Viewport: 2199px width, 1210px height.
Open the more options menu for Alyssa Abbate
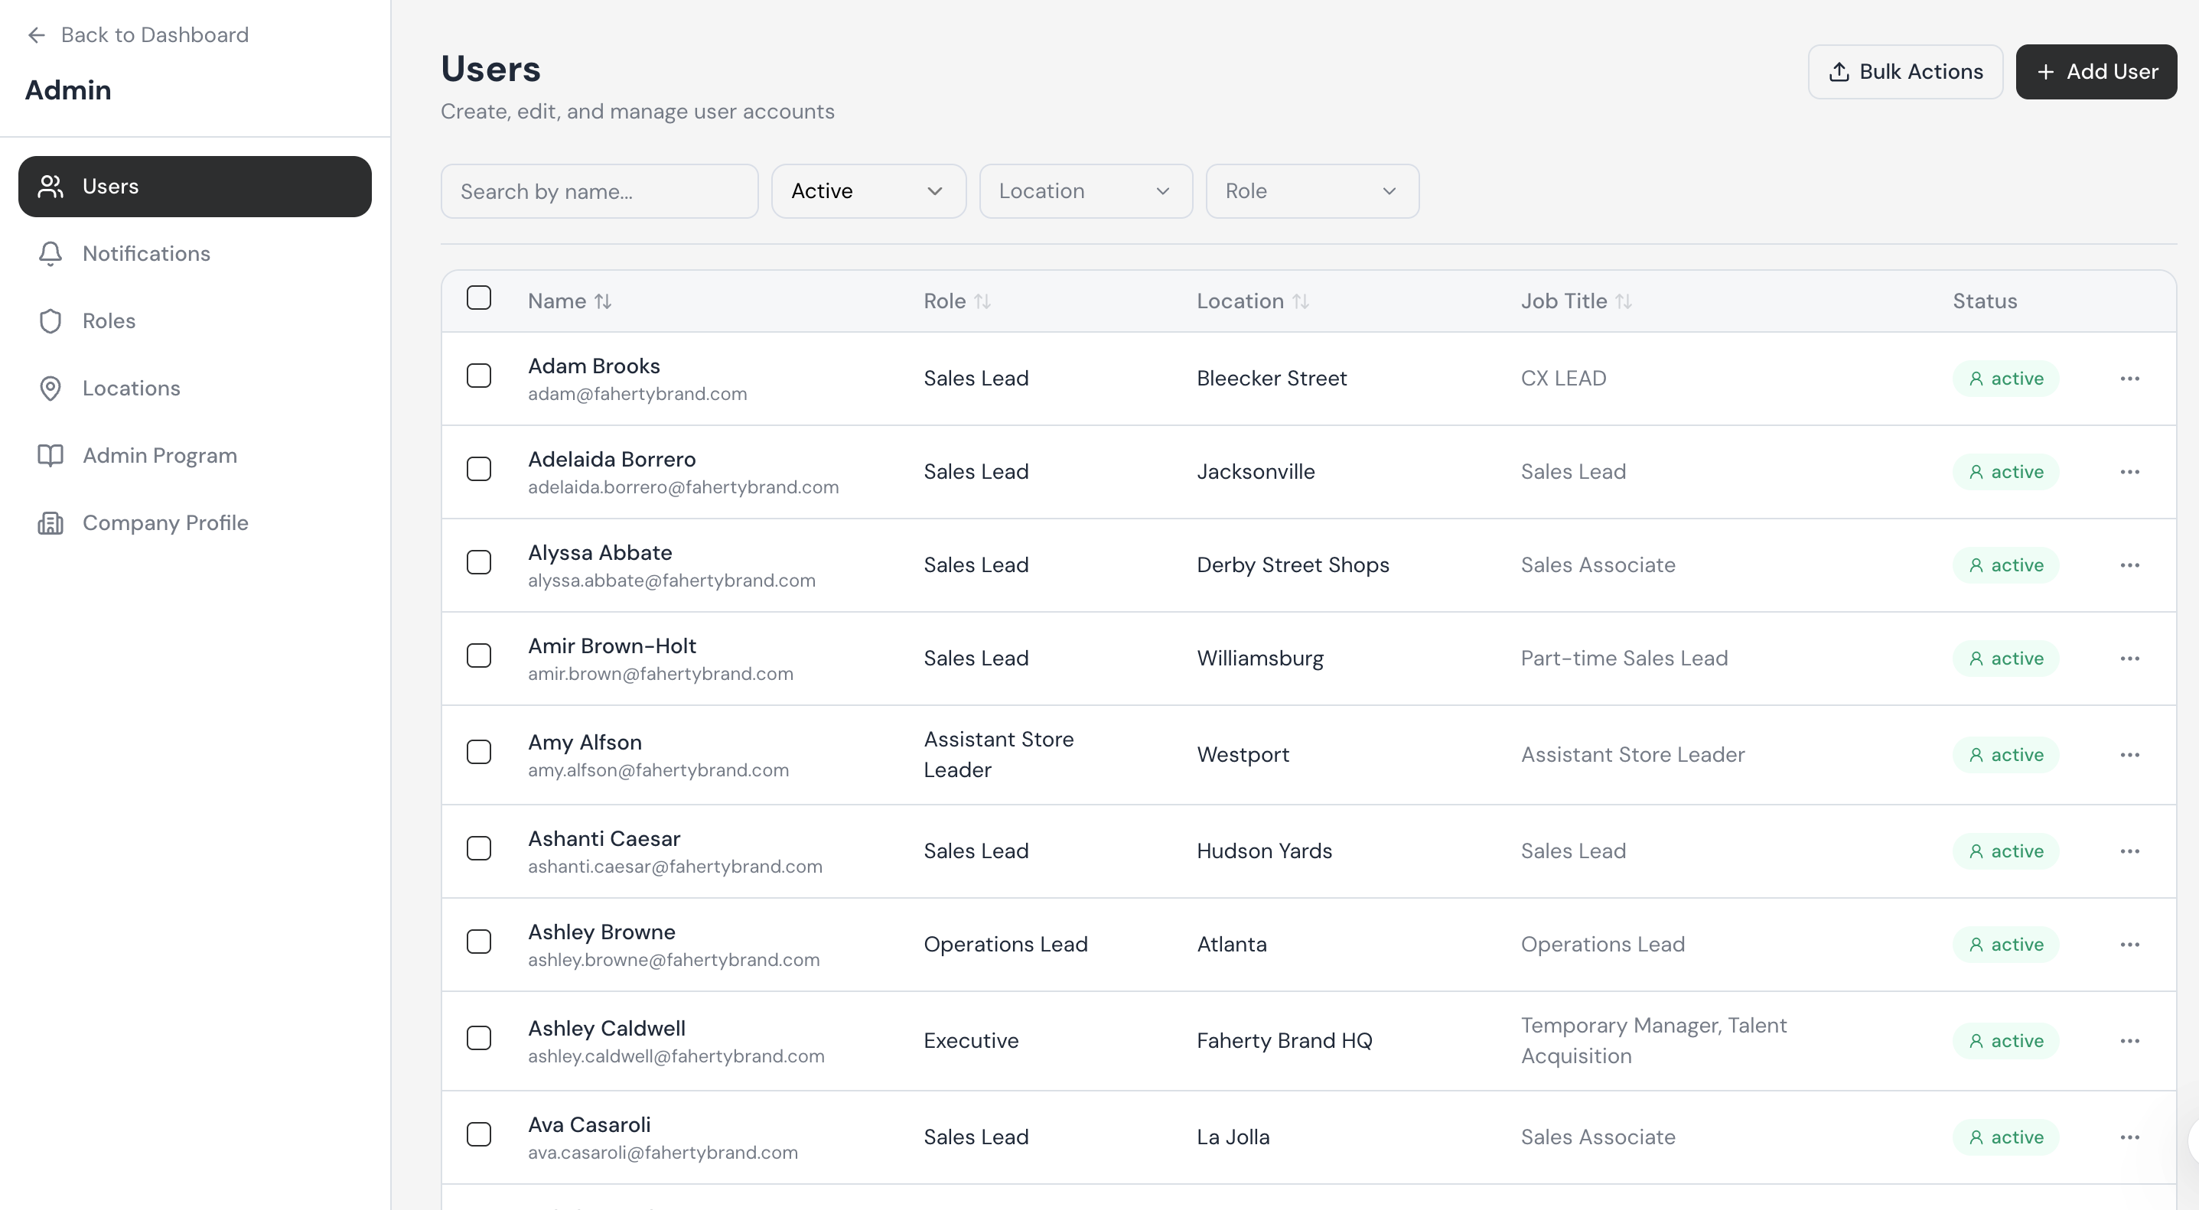pos(2130,565)
